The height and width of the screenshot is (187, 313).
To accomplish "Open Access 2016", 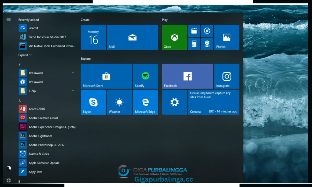I will pyautogui.click(x=47, y=109).
